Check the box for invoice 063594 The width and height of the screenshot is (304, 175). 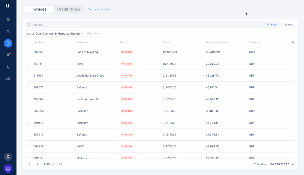28,111
